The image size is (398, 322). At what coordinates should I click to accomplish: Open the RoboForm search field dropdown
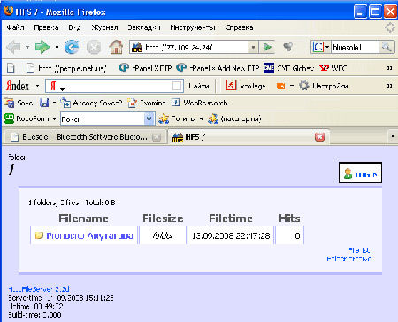point(149,119)
